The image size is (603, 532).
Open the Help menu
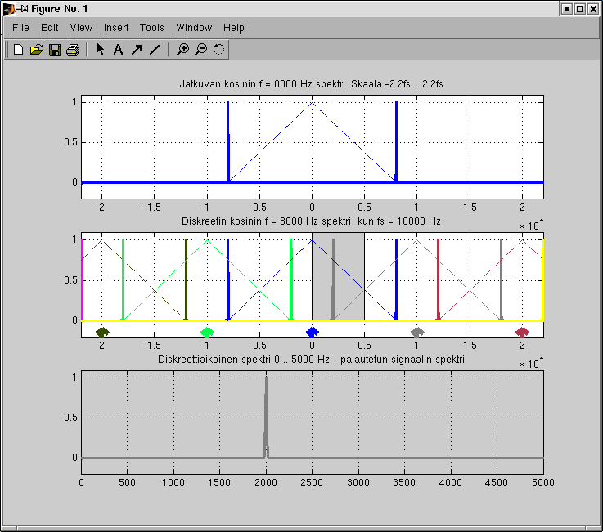point(234,28)
